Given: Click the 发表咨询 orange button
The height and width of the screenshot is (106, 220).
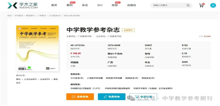Looking at the screenshot, I should [x=80, y=97].
